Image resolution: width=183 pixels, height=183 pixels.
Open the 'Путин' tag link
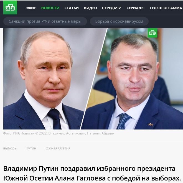point(31,148)
